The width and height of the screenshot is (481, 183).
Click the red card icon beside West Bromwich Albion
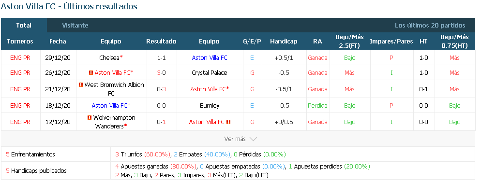81,85
